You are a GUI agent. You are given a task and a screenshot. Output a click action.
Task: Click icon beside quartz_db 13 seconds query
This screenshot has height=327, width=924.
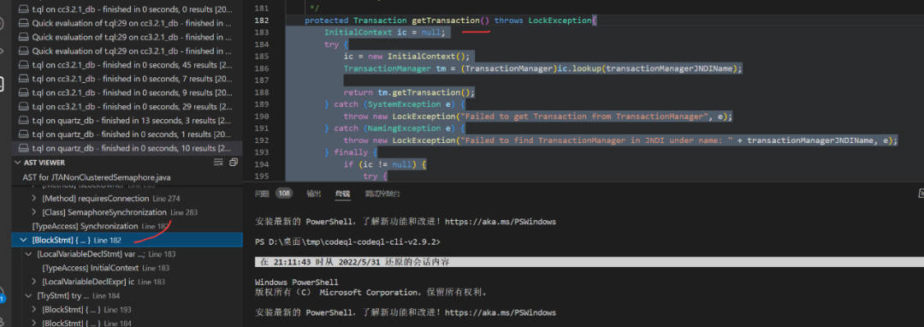pyautogui.click(x=24, y=120)
